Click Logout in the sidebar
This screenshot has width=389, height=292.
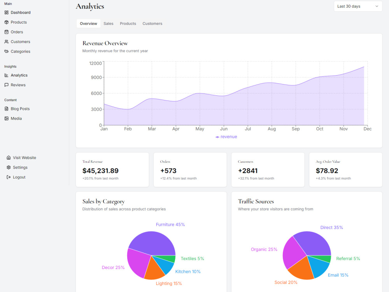[19, 177]
